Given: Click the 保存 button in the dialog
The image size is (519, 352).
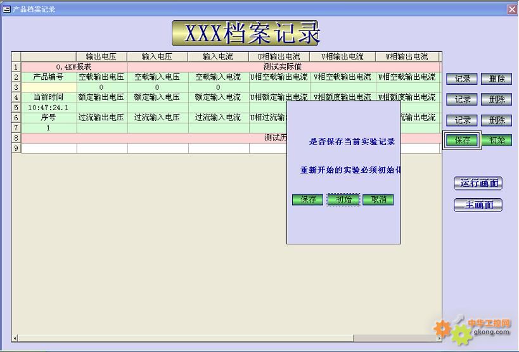Looking at the screenshot, I should point(307,199).
